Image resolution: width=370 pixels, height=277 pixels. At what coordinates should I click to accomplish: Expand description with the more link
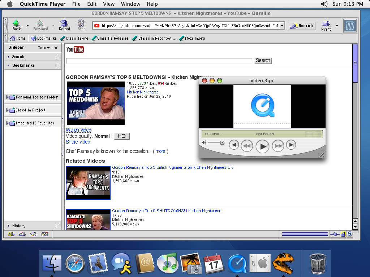coord(160,151)
